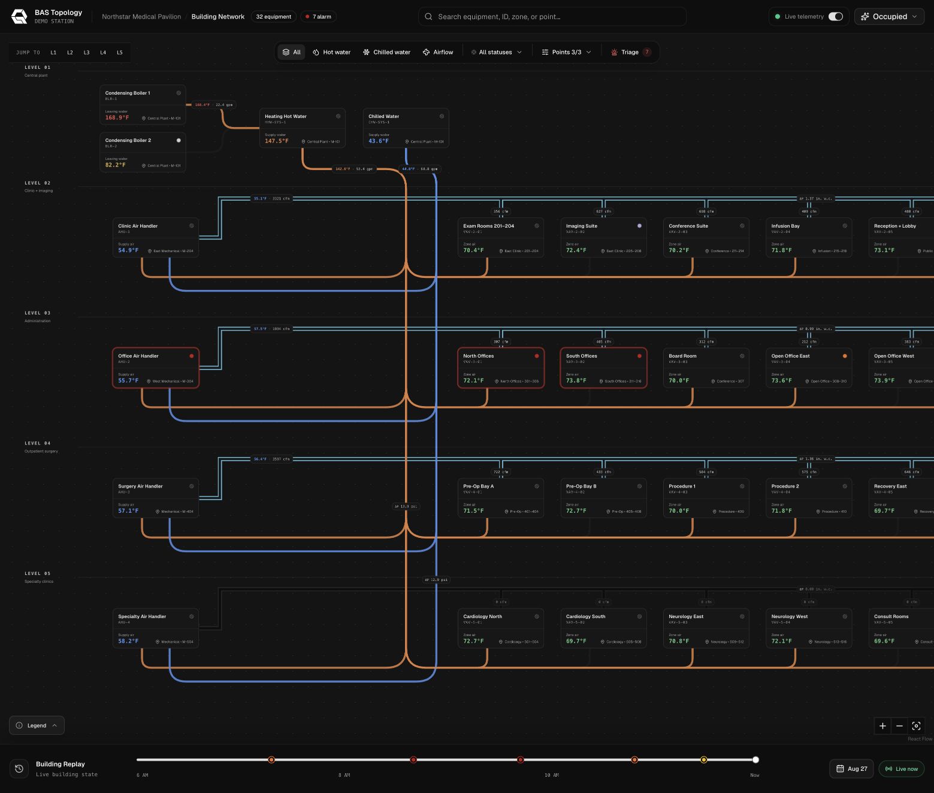Click the 32 equipment badge
Viewport: 934px width, 793px height.
coord(274,17)
